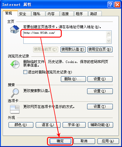122x147 pixels.
Task: Open 颜色 appearance settings
Action: pyautogui.click(x=21, y=125)
